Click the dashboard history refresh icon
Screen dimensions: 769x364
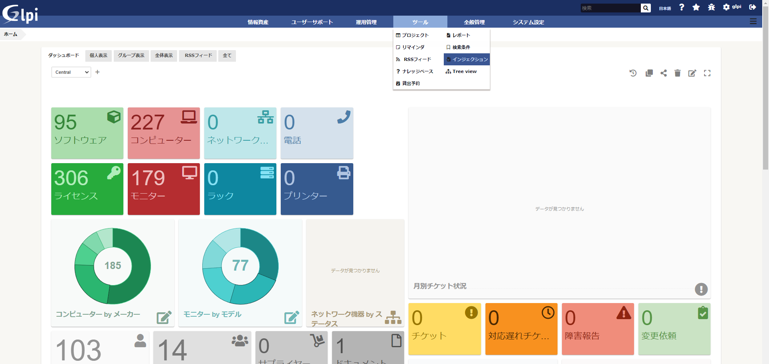coord(633,73)
